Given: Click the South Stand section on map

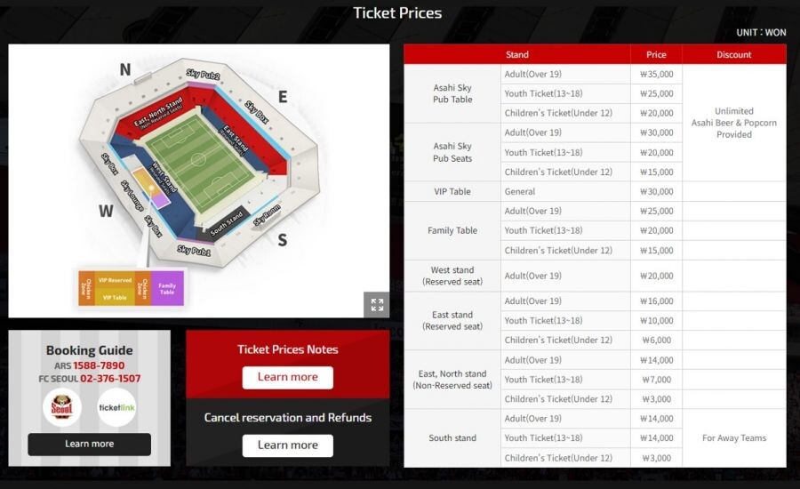Looking at the screenshot, I should pos(226,223).
